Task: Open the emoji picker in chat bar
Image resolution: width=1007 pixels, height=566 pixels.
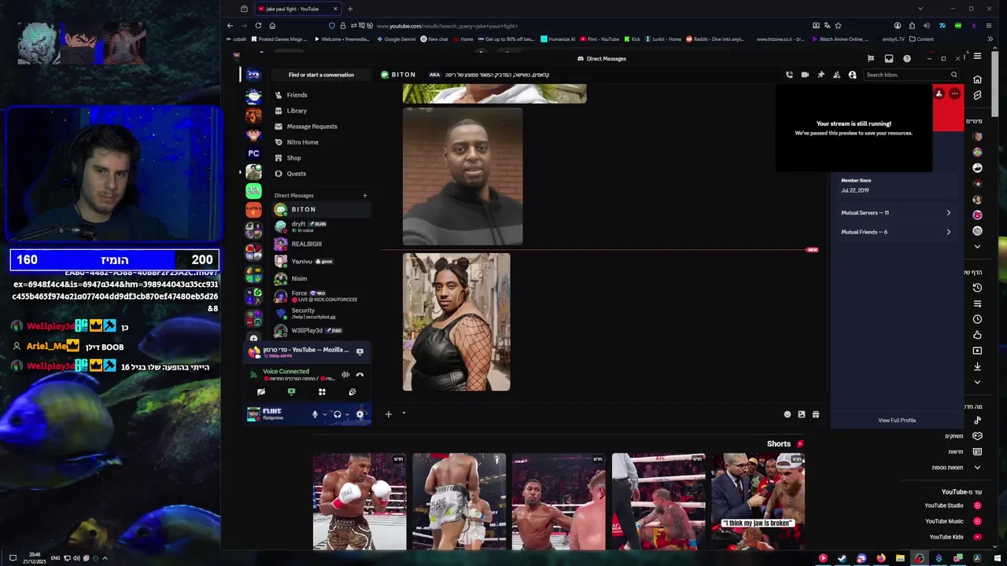Action: click(788, 414)
